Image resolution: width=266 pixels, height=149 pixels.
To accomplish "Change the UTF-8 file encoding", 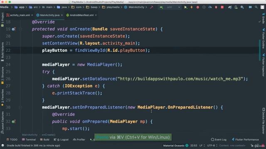I will (x=212, y=145).
